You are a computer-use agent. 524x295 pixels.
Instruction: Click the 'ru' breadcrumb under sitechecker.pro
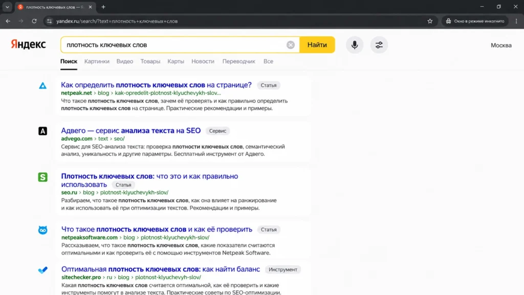[110, 277]
